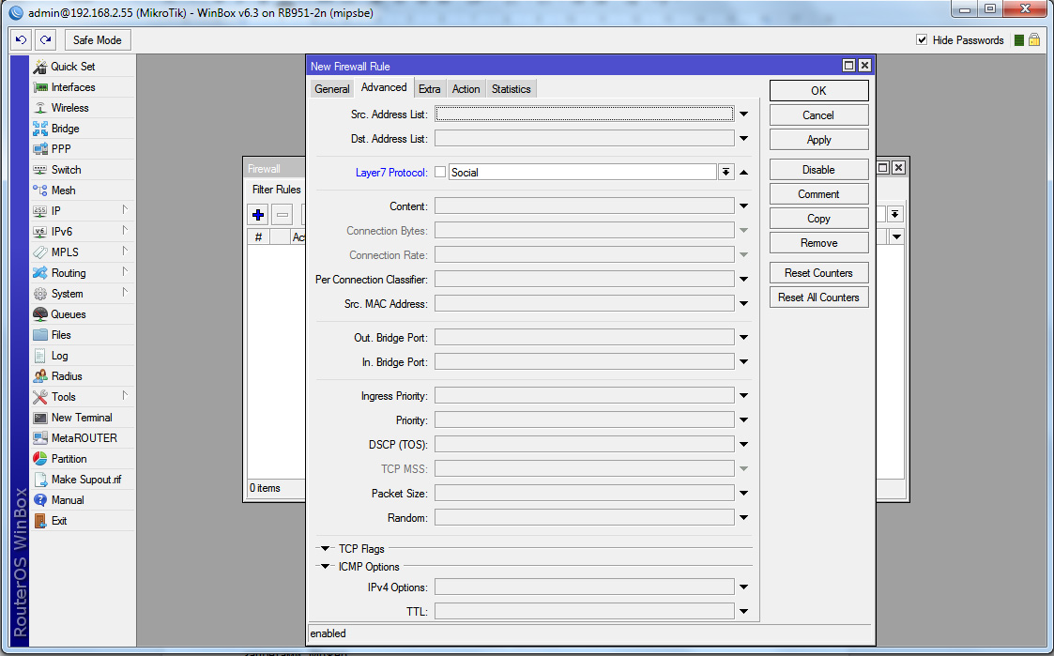Viewport: 1054px width, 656px height.
Task: Open Layer7 Protocol value dropdown
Action: pyautogui.click(x=726, y=172)
